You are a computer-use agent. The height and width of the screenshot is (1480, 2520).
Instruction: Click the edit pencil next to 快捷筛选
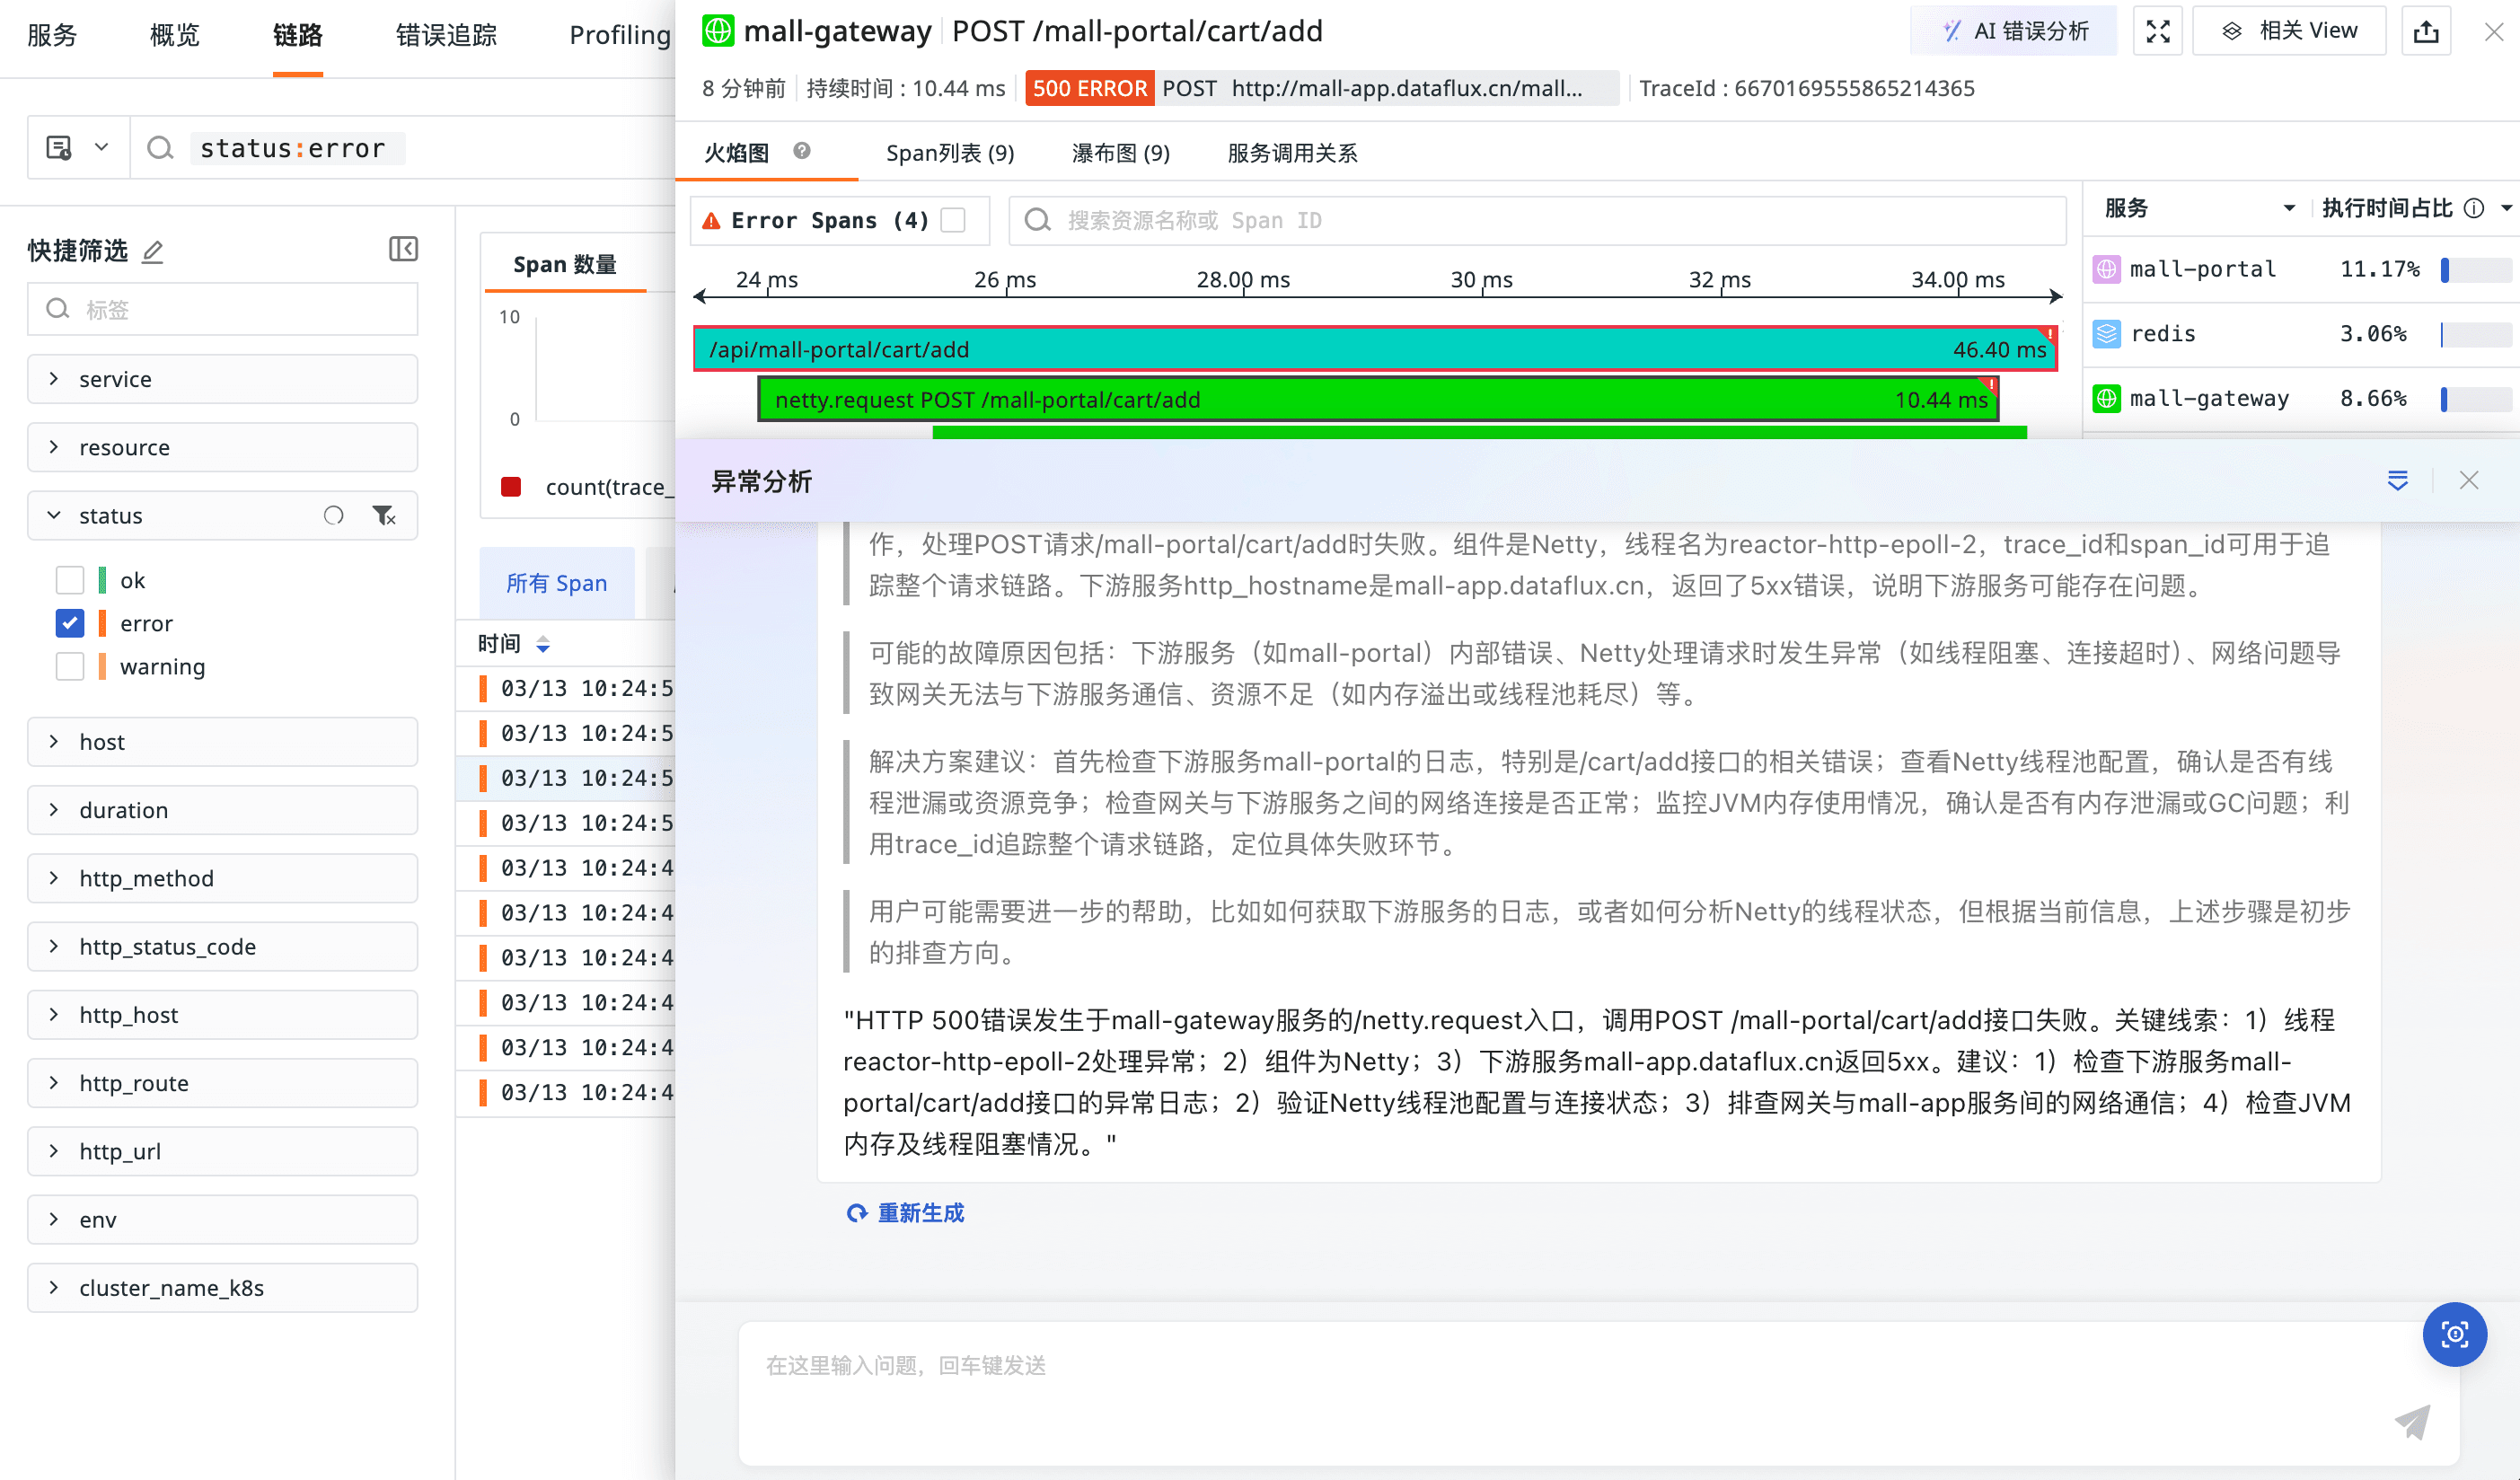click(152, 252)
